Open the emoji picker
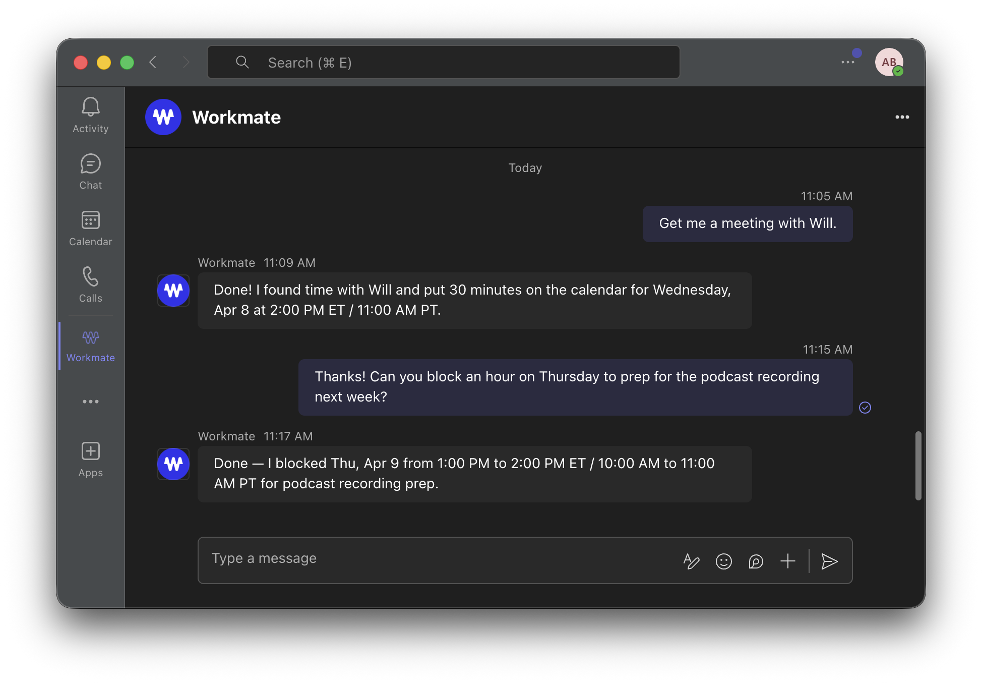982x683 pixels. point(723,561)
